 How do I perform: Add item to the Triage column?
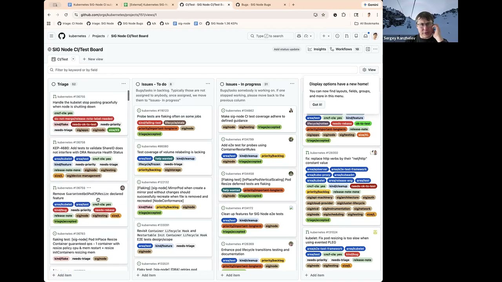[x=62, y=275]
